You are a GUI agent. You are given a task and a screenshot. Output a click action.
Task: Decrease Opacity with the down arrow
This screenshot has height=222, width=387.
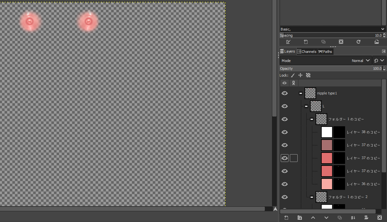click(x=384, y=70)
